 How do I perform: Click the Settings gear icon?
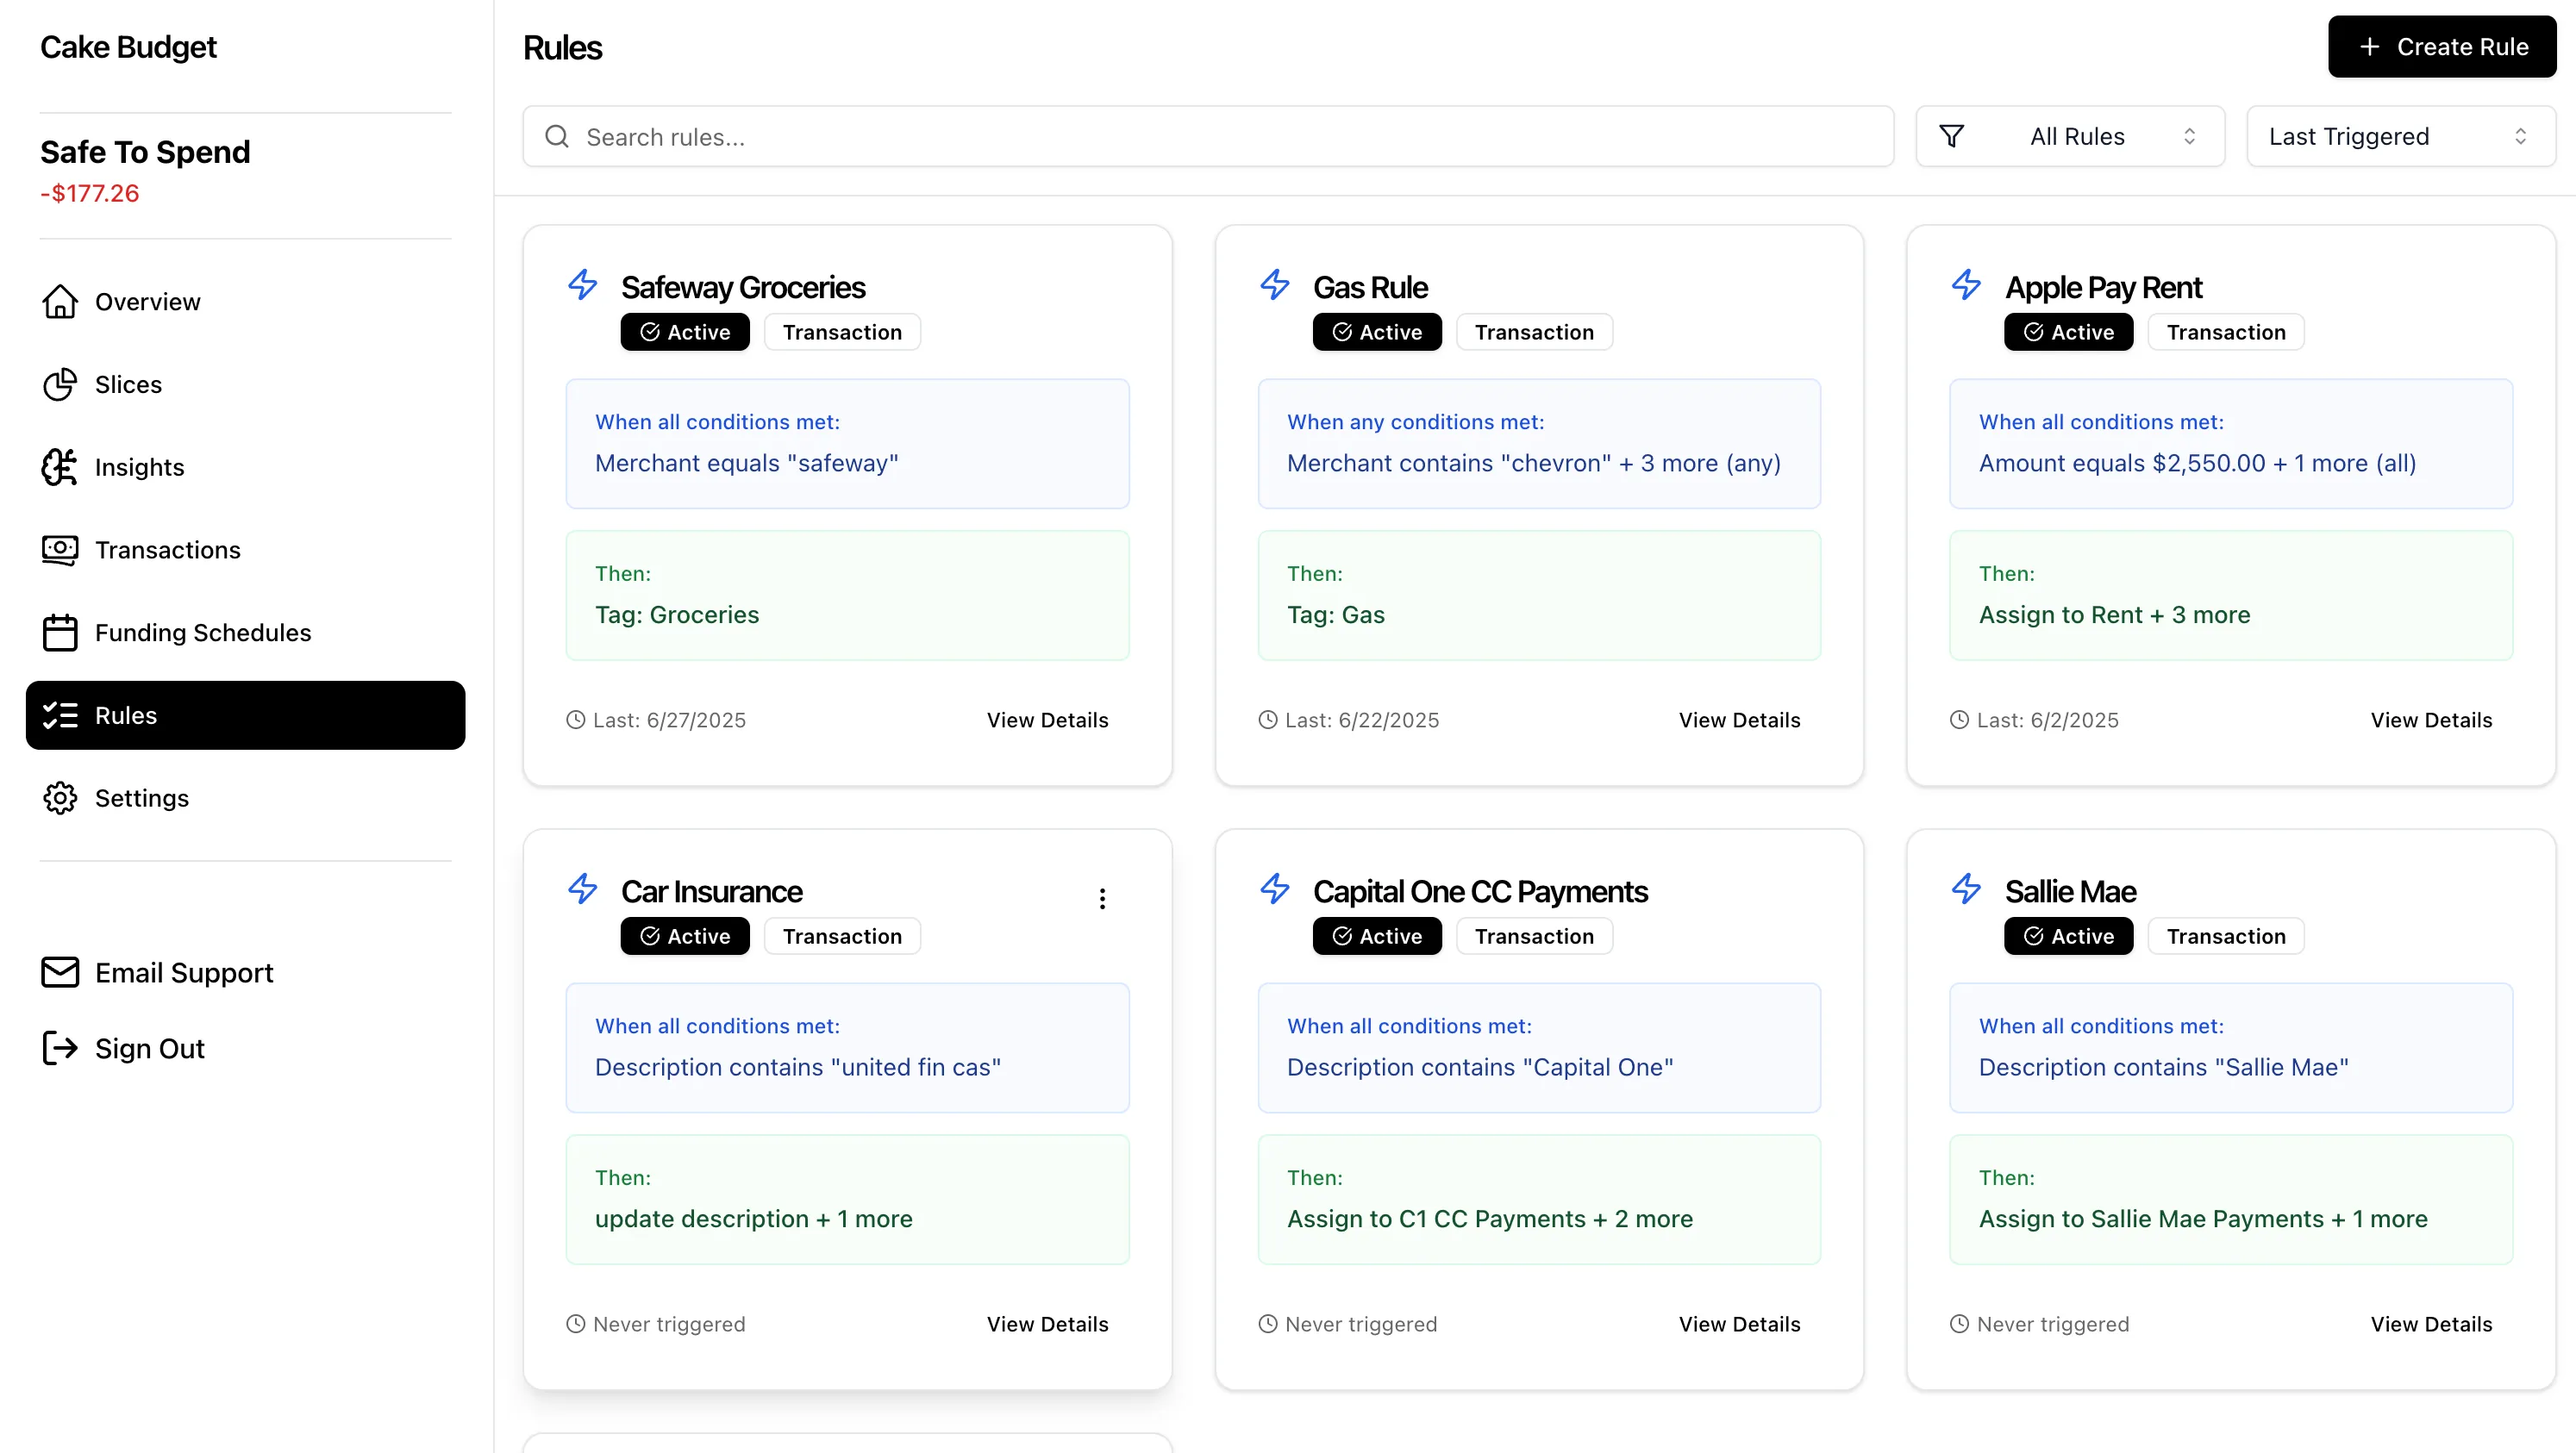[x=60, y=798]
